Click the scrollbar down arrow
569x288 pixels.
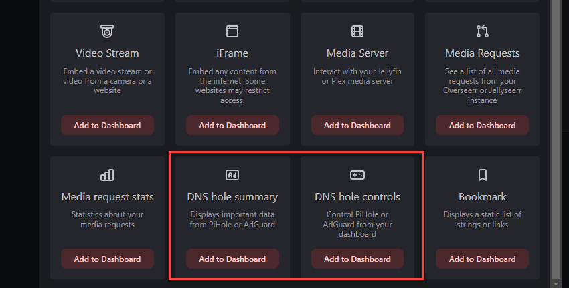tap(554, 283)
